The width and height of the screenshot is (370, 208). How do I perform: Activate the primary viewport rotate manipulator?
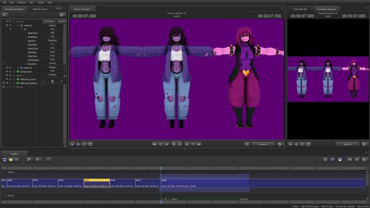[x=84, y=144]
